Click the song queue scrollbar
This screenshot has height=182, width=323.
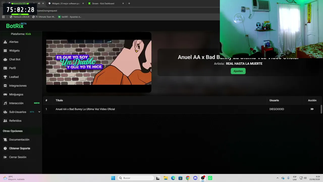tap(321, 109)
